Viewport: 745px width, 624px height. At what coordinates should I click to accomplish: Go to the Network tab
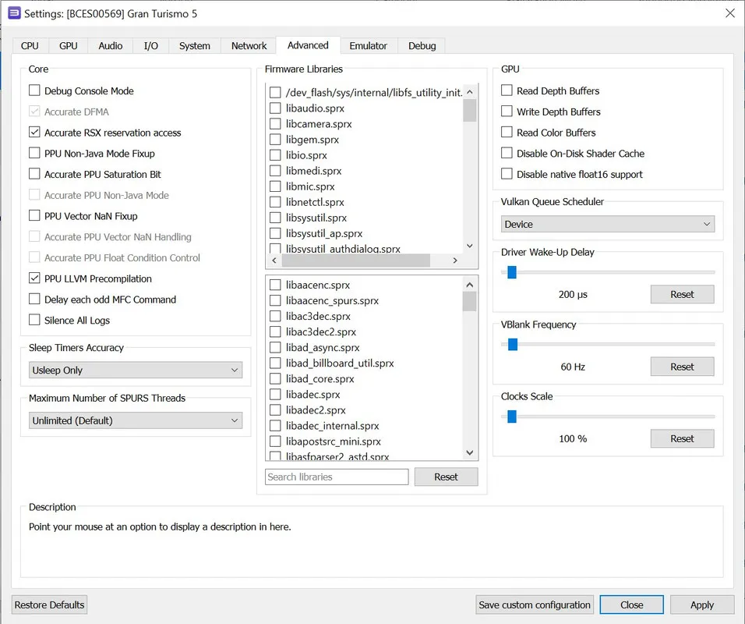coord(249,46)
